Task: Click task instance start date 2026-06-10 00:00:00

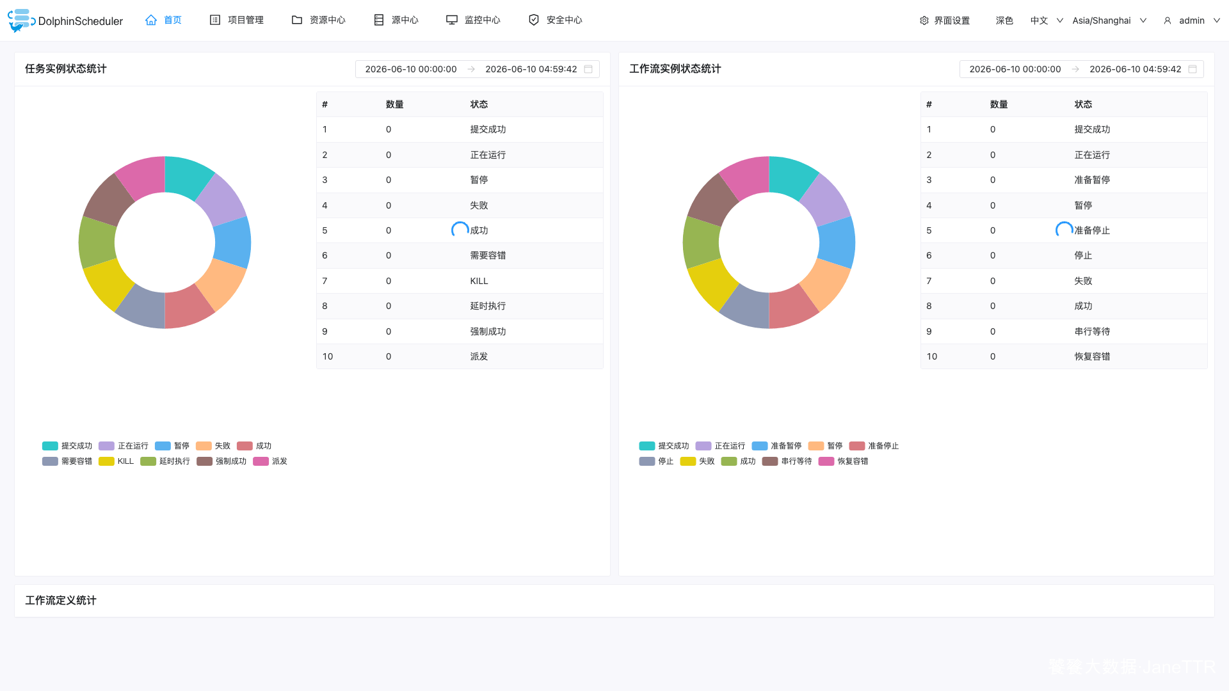Action: click(x=411, y=69)
